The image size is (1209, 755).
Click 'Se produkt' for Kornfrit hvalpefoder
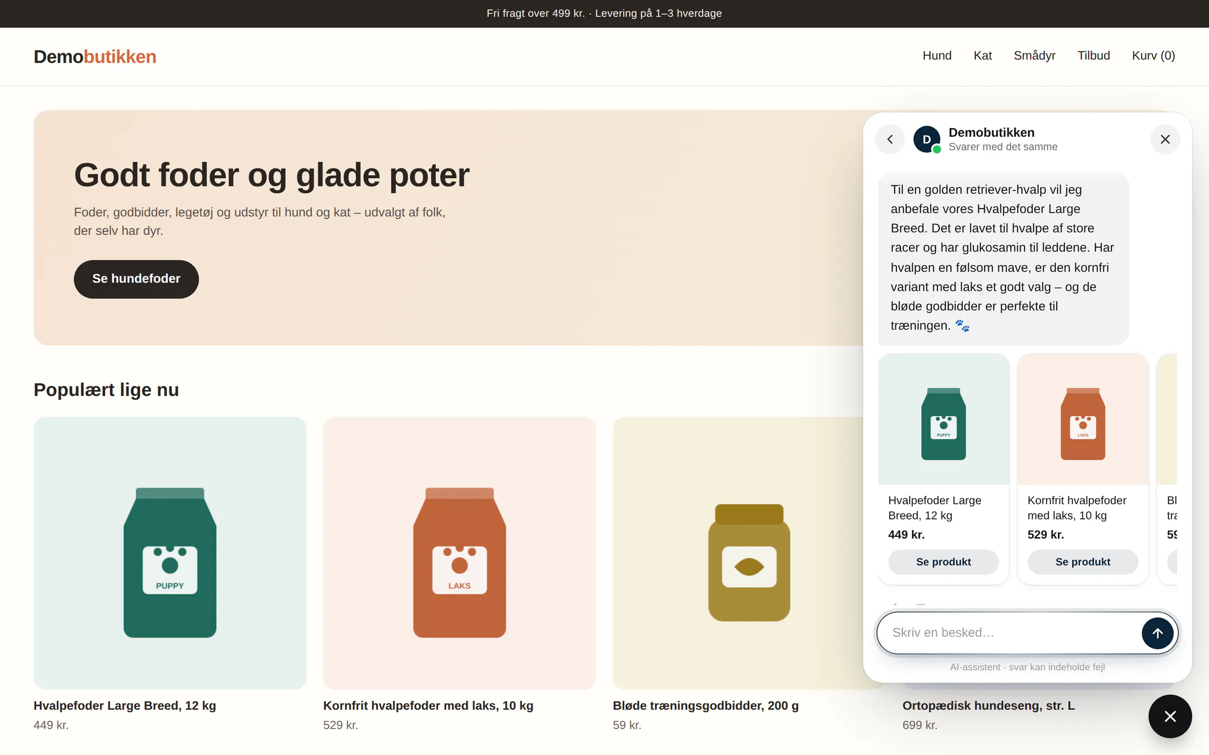(x=1082, y=562)
